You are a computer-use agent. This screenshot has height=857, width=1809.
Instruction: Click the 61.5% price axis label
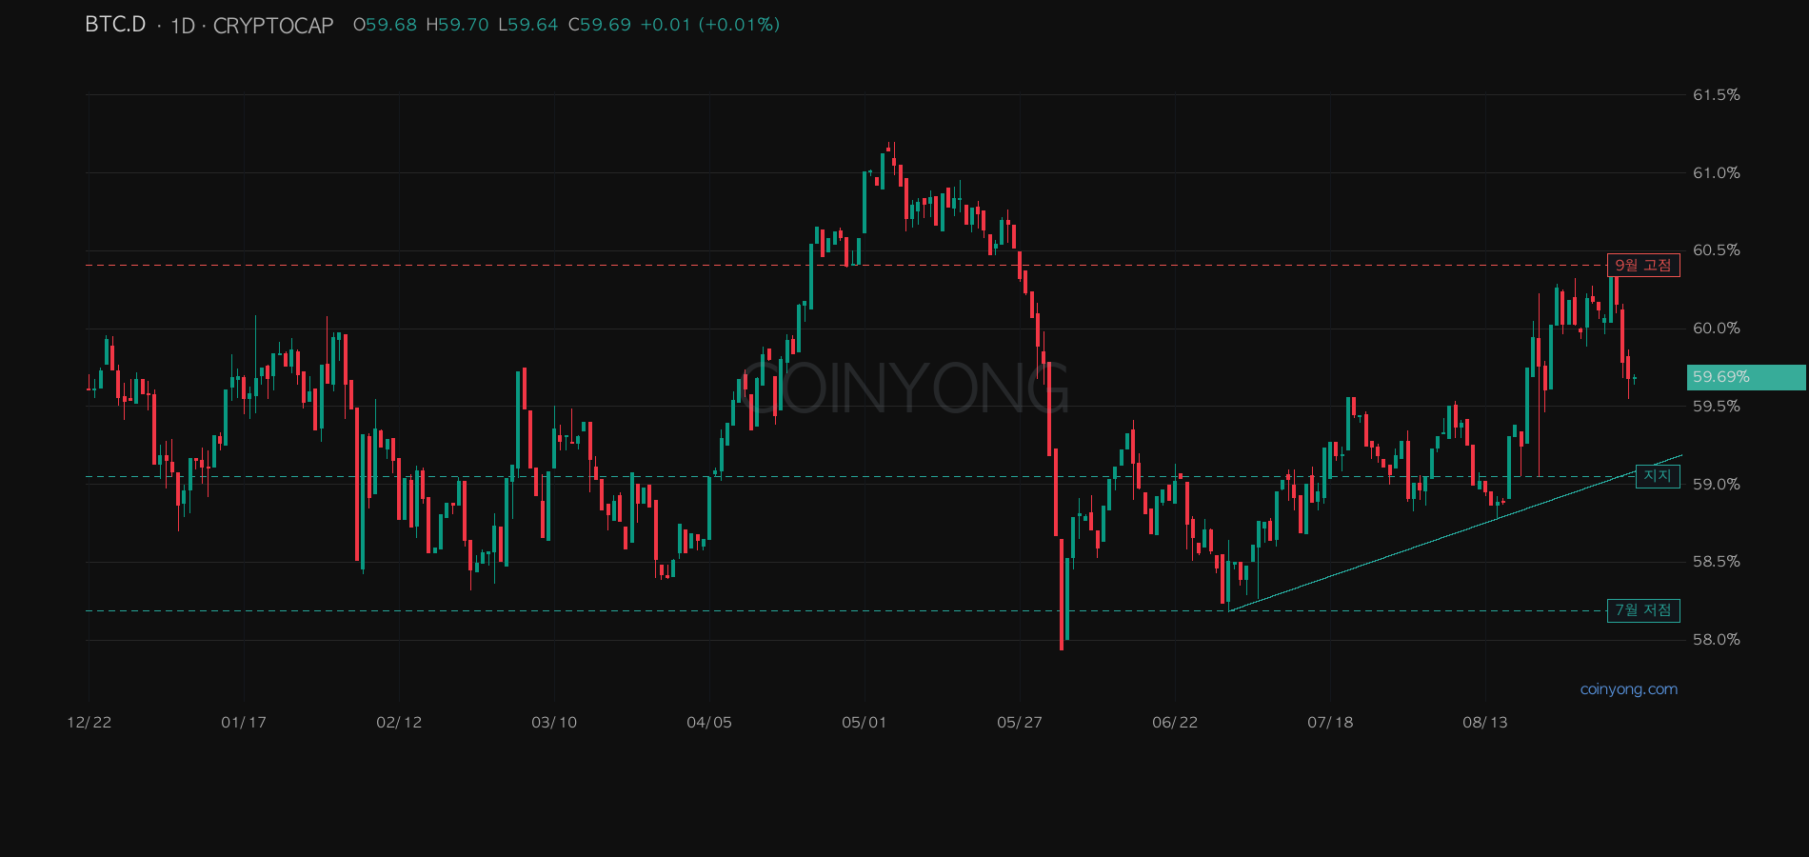pos(1716,95)
